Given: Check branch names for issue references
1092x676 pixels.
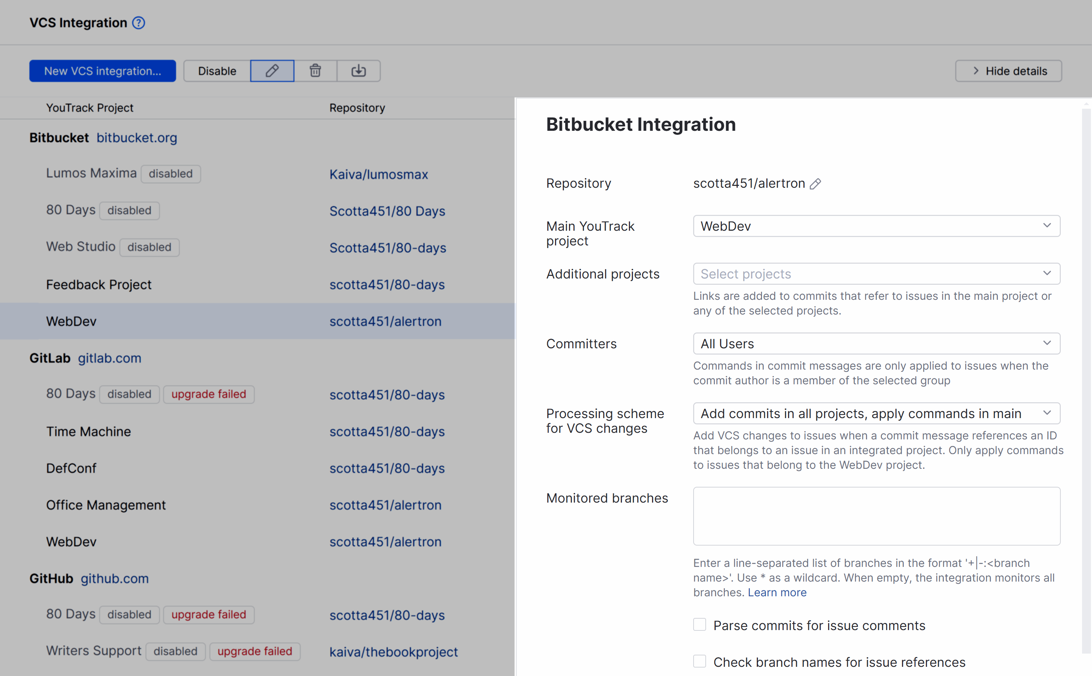Looking at the screenshot, I should [x=699, y=661].
